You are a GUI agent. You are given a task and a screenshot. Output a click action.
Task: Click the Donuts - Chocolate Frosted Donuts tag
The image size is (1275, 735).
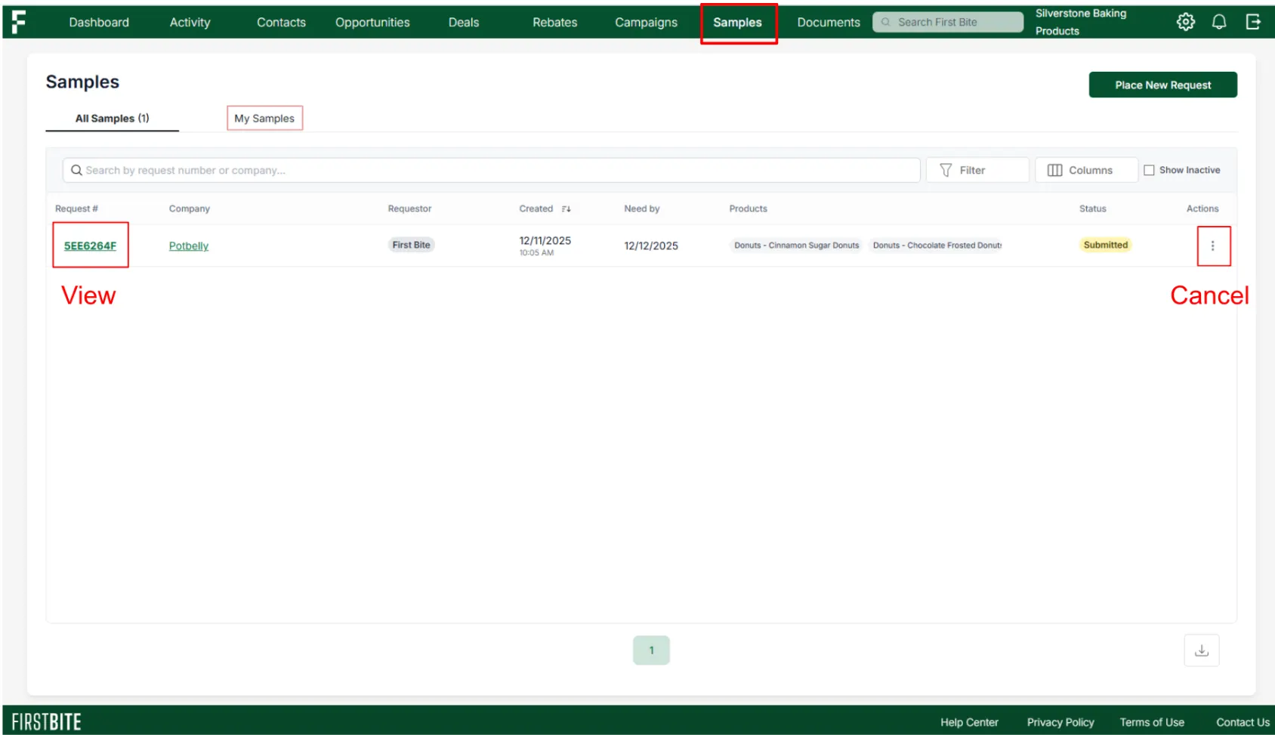(937, 245)
